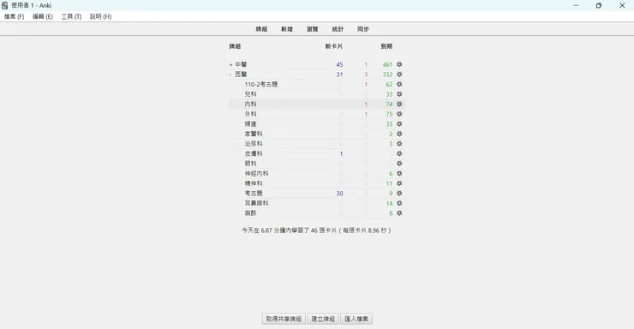The image size is (634, 329).
Task: Open gear menu for 麻醉 deck
Action: [399, 213]
